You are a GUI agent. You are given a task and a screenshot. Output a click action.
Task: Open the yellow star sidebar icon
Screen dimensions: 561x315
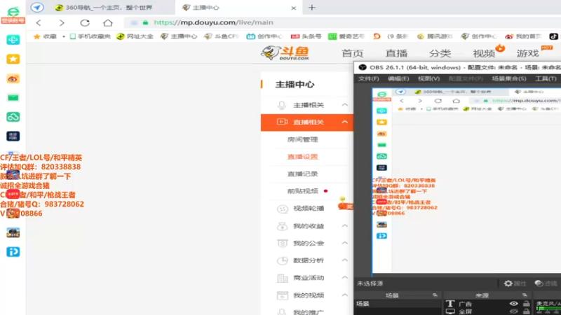coord(13,59)
